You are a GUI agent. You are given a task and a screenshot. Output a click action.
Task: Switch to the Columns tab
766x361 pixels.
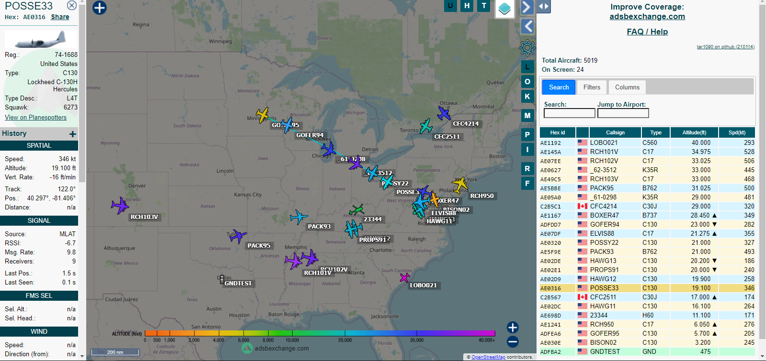click(627, 87)
